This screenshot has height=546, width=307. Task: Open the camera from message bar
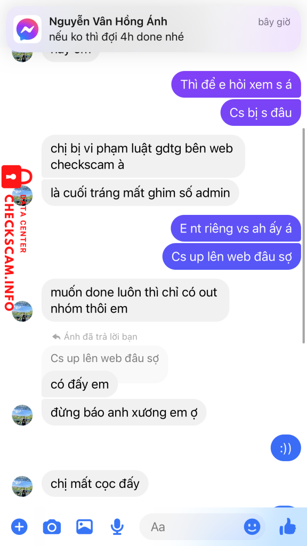[x=52, y=527]
